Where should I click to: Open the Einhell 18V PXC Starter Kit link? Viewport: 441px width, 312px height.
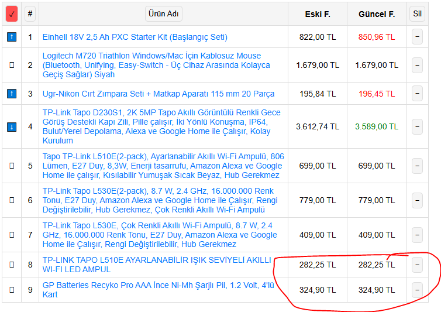[x=135, y=37]
